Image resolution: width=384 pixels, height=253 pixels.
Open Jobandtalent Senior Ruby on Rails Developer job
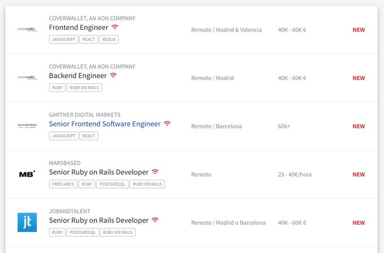pyautogui.click(x=99, y=220)
